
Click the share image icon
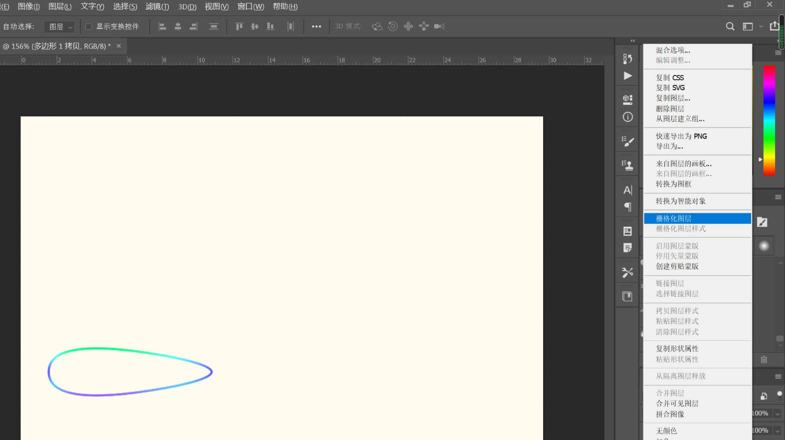point(774,26)
